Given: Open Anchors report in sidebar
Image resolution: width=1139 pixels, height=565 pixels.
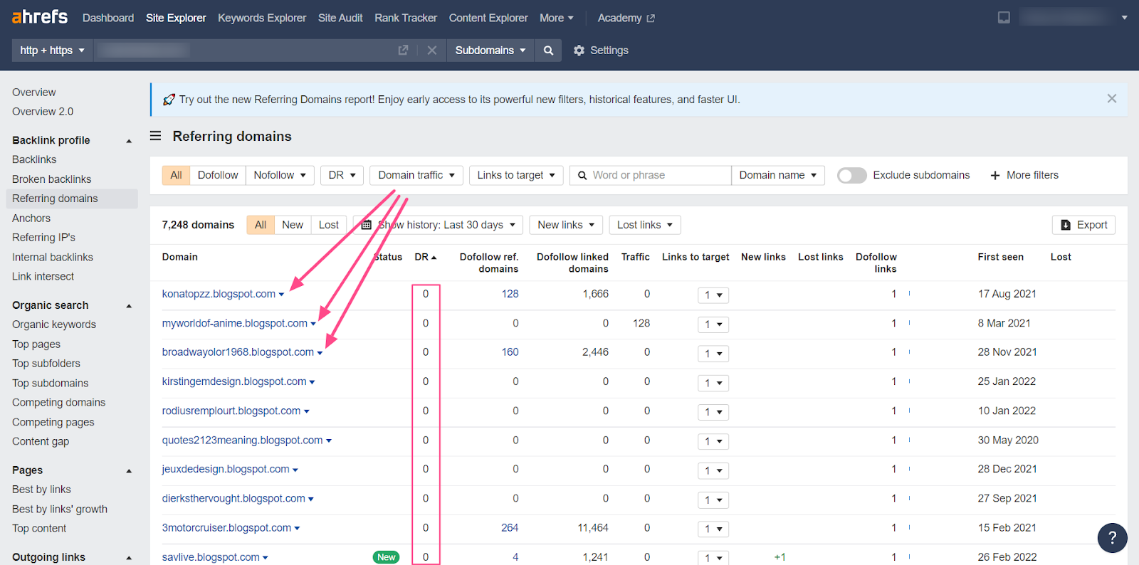Looking at the screenshot, I should (31, 218).
